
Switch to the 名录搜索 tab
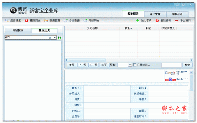click(x=133, y=14)
